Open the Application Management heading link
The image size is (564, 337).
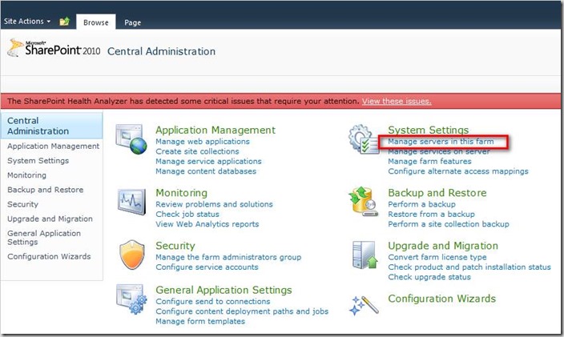pos(216,130)
